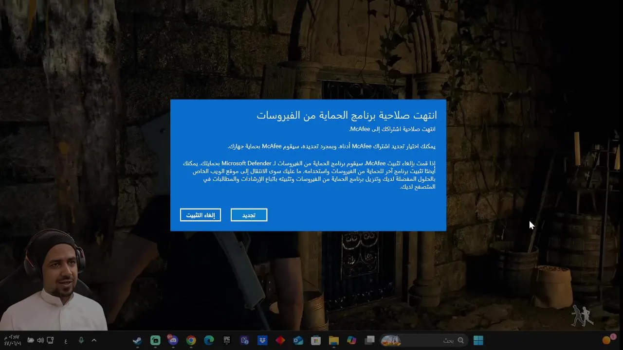
Task: Switch the Arabic input language indicator
Action: (66, 341)
